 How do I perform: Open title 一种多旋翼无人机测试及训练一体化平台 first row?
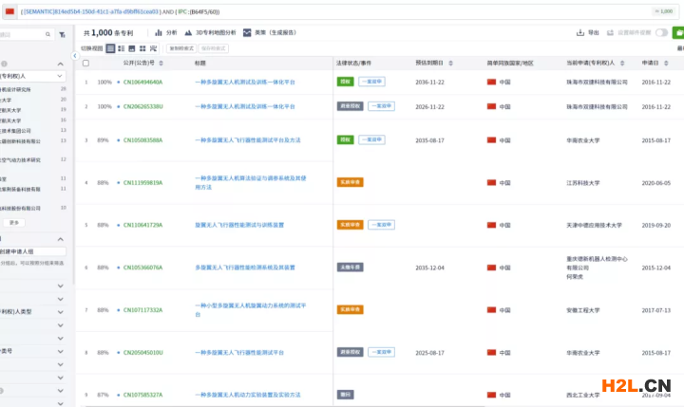tap(245, 83)
